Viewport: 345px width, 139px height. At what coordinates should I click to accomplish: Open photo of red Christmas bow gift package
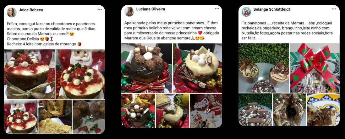click(x=315, y=68)
